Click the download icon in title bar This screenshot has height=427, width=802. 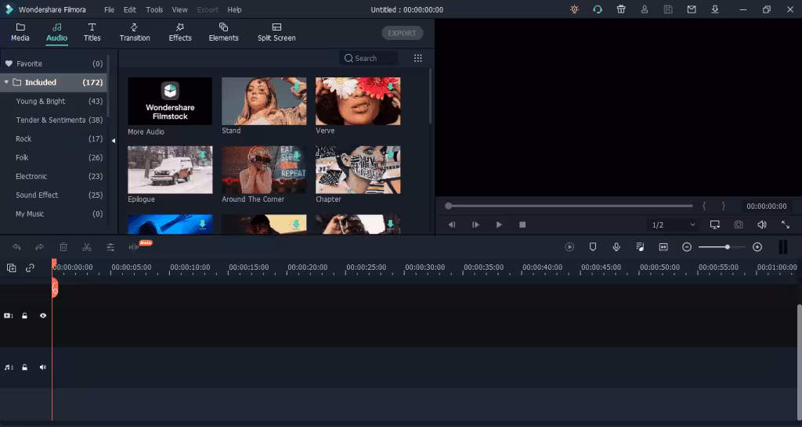click(x=715, y=9)
